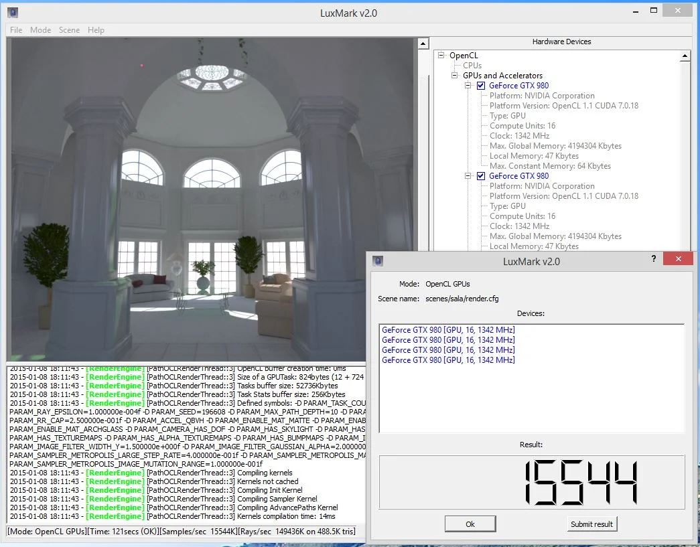Viewport: 700px width, 547px height.
Task: Click the up arrow of Hardware Devices scrollbar
Action: pyautogui.click(x=685, y=56)
